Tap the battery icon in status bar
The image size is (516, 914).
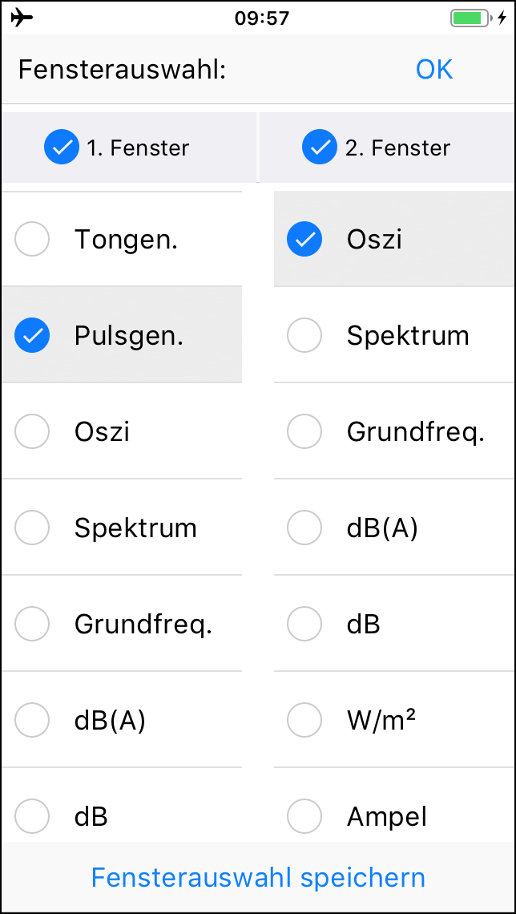coord(470,18)
